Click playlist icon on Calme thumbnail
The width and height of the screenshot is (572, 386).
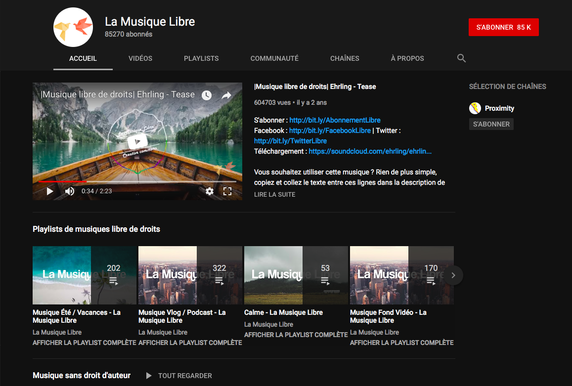pyautogui.click(x=325, y=281)
